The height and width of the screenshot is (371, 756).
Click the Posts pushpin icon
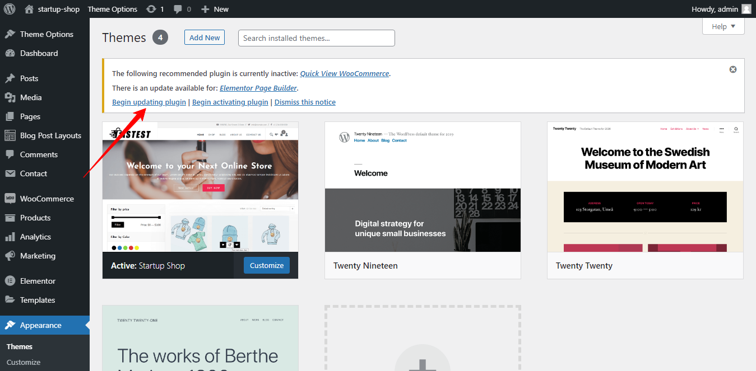[x=10, y=78]
